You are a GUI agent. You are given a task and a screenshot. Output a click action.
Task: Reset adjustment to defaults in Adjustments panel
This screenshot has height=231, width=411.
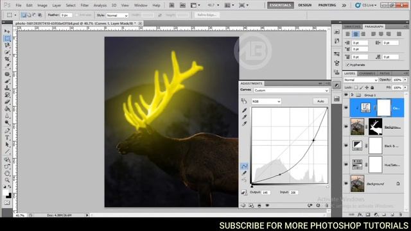[x=318, y=205]
